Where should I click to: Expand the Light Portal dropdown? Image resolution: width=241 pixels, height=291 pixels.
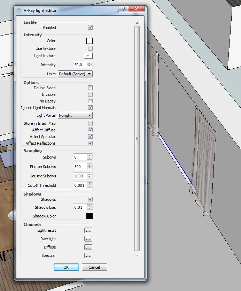click(x=75, y=115)
